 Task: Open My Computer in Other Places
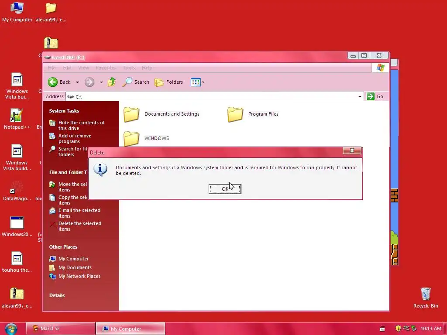click(73, 259)
